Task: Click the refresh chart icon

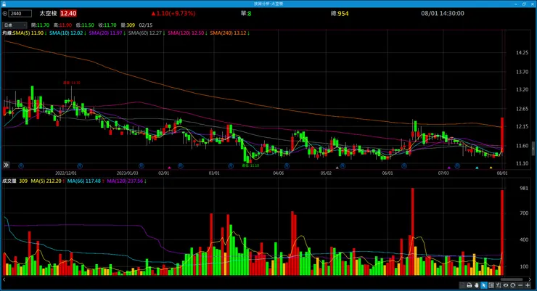Action: (512, 285)
